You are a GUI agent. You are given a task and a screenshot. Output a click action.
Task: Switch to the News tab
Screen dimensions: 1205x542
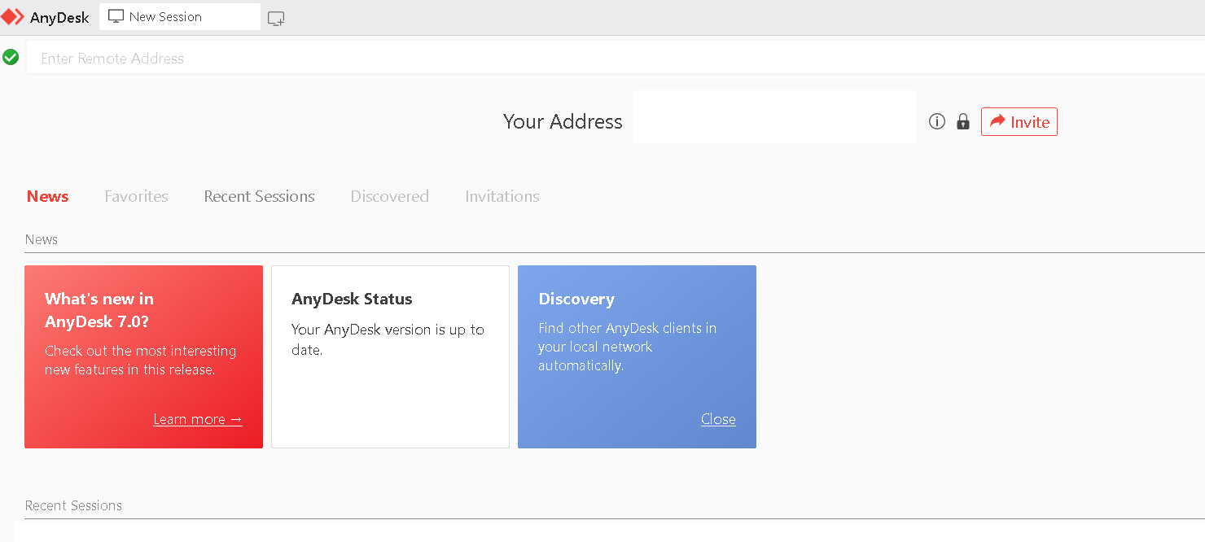pos(47,196)
